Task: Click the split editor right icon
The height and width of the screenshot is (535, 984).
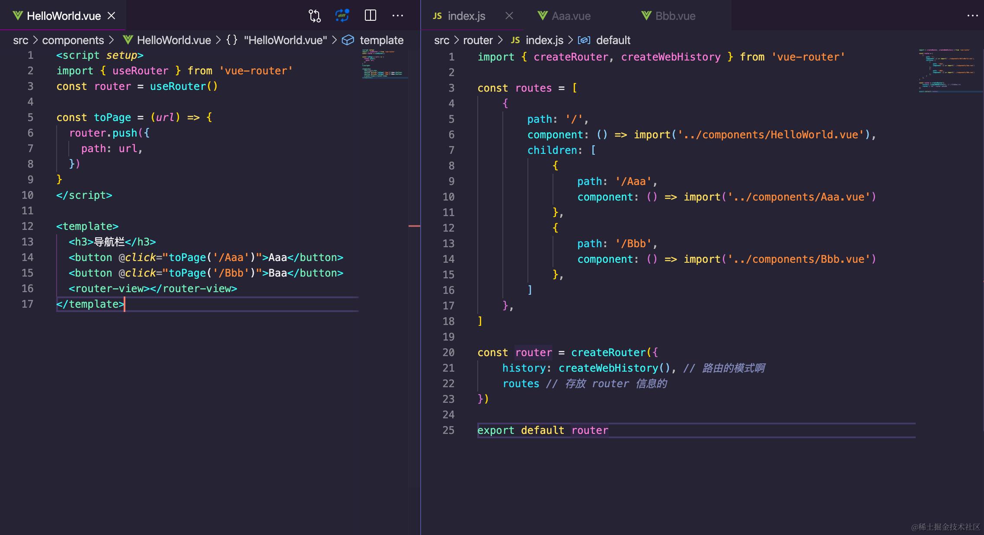Action: pyautogui.click(x=371, y=16)
